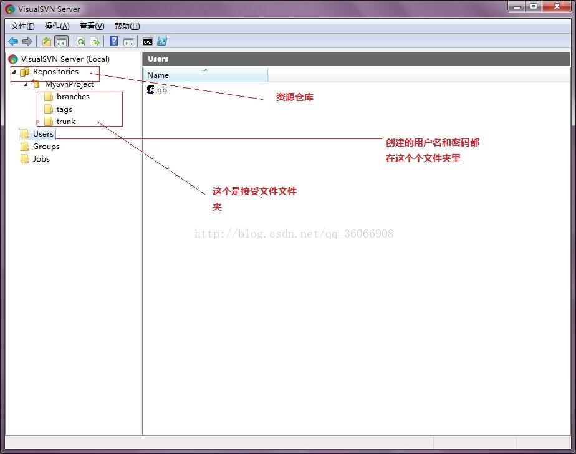Viewport: 576px width, 454px height.
Task: Click the user icon beside qb
Action: 151,89
